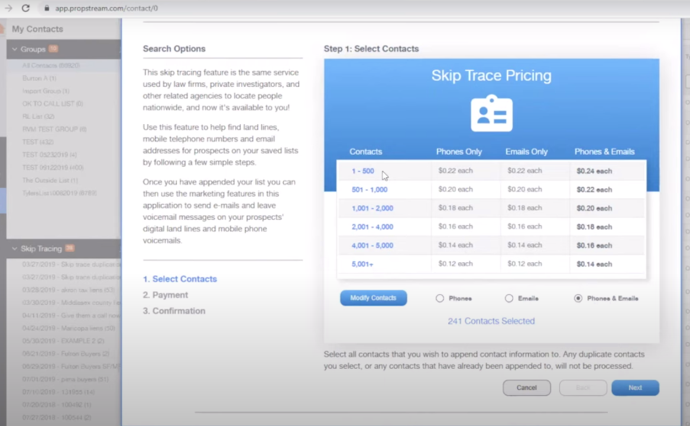Open the 03/28/2019 akron tax liens list
The image size is (690, 426).
[x=68, y=290]
